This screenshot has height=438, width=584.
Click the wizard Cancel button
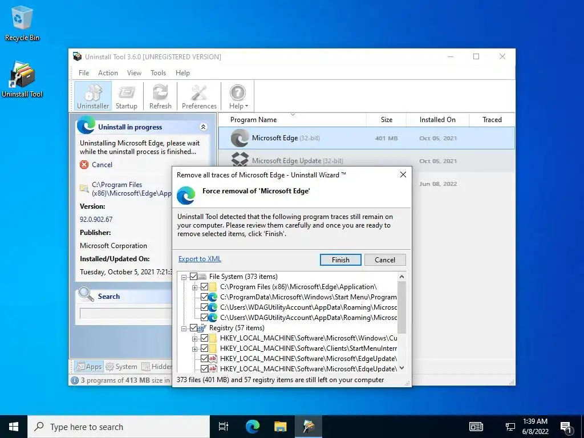[x=385, y=260]
